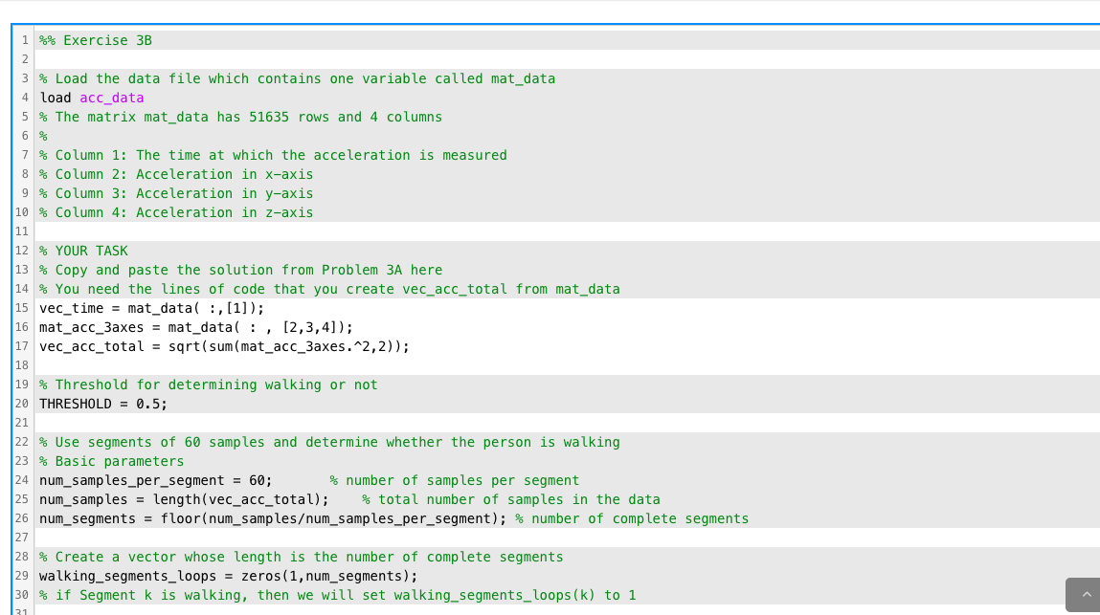Click the 'load acc_data' code line
The image size is (1100, 615).
click(91, 98)
